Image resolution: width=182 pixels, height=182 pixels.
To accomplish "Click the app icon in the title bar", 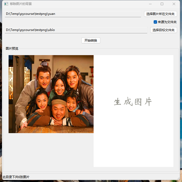I will tap(6, 4).
